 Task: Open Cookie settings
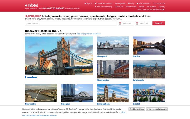point(137,109)
